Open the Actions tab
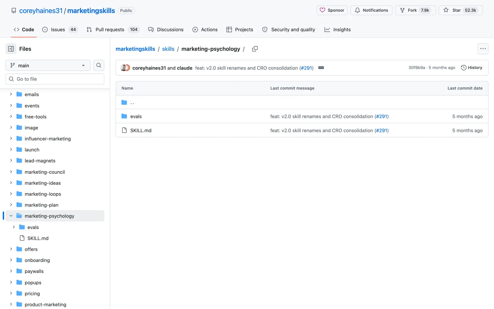Screen dimensions: 494x309 click(205, 30)
